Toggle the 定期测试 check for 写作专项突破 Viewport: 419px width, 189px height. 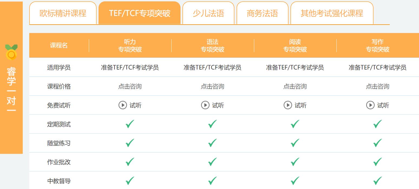pos(376,124)
